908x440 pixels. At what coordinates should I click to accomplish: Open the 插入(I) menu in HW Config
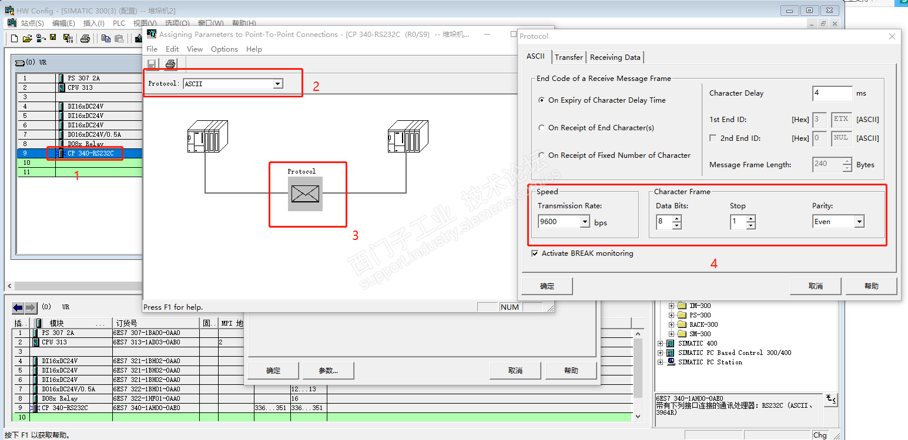point(94,23)
